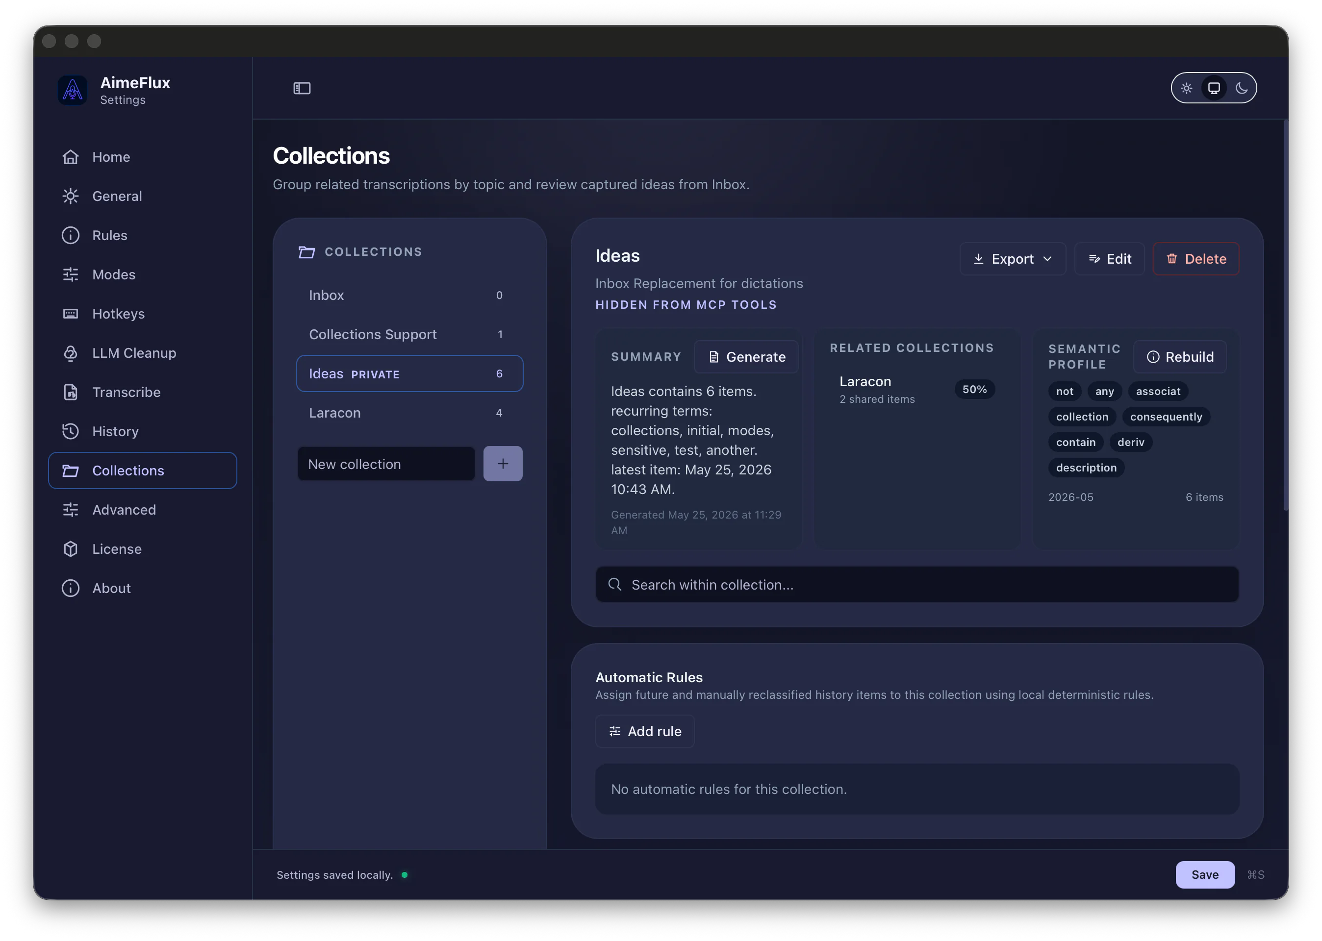Click the Rebuild info icon
This screenshot has height=941, width=1322.
(x=1153, y=357)
